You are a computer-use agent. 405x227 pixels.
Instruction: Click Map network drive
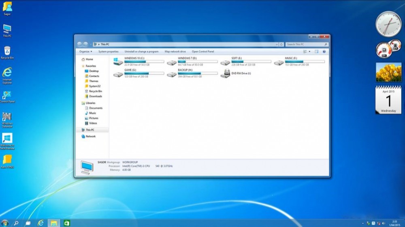pyautogui.click(x=175, y=52)
